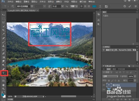The image size is (139, 101).
Task: Select the Healing Brush tool
Action: point(3,38)
